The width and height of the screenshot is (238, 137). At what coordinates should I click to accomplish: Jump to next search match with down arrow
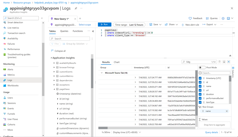tap(224, 62)
